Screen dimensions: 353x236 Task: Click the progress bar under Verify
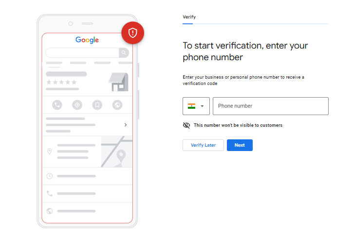coord(255,23)
